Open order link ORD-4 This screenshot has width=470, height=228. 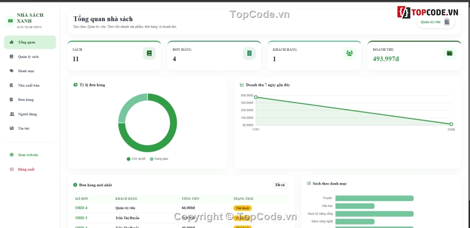pyautogui.click(x=81, y=208)
